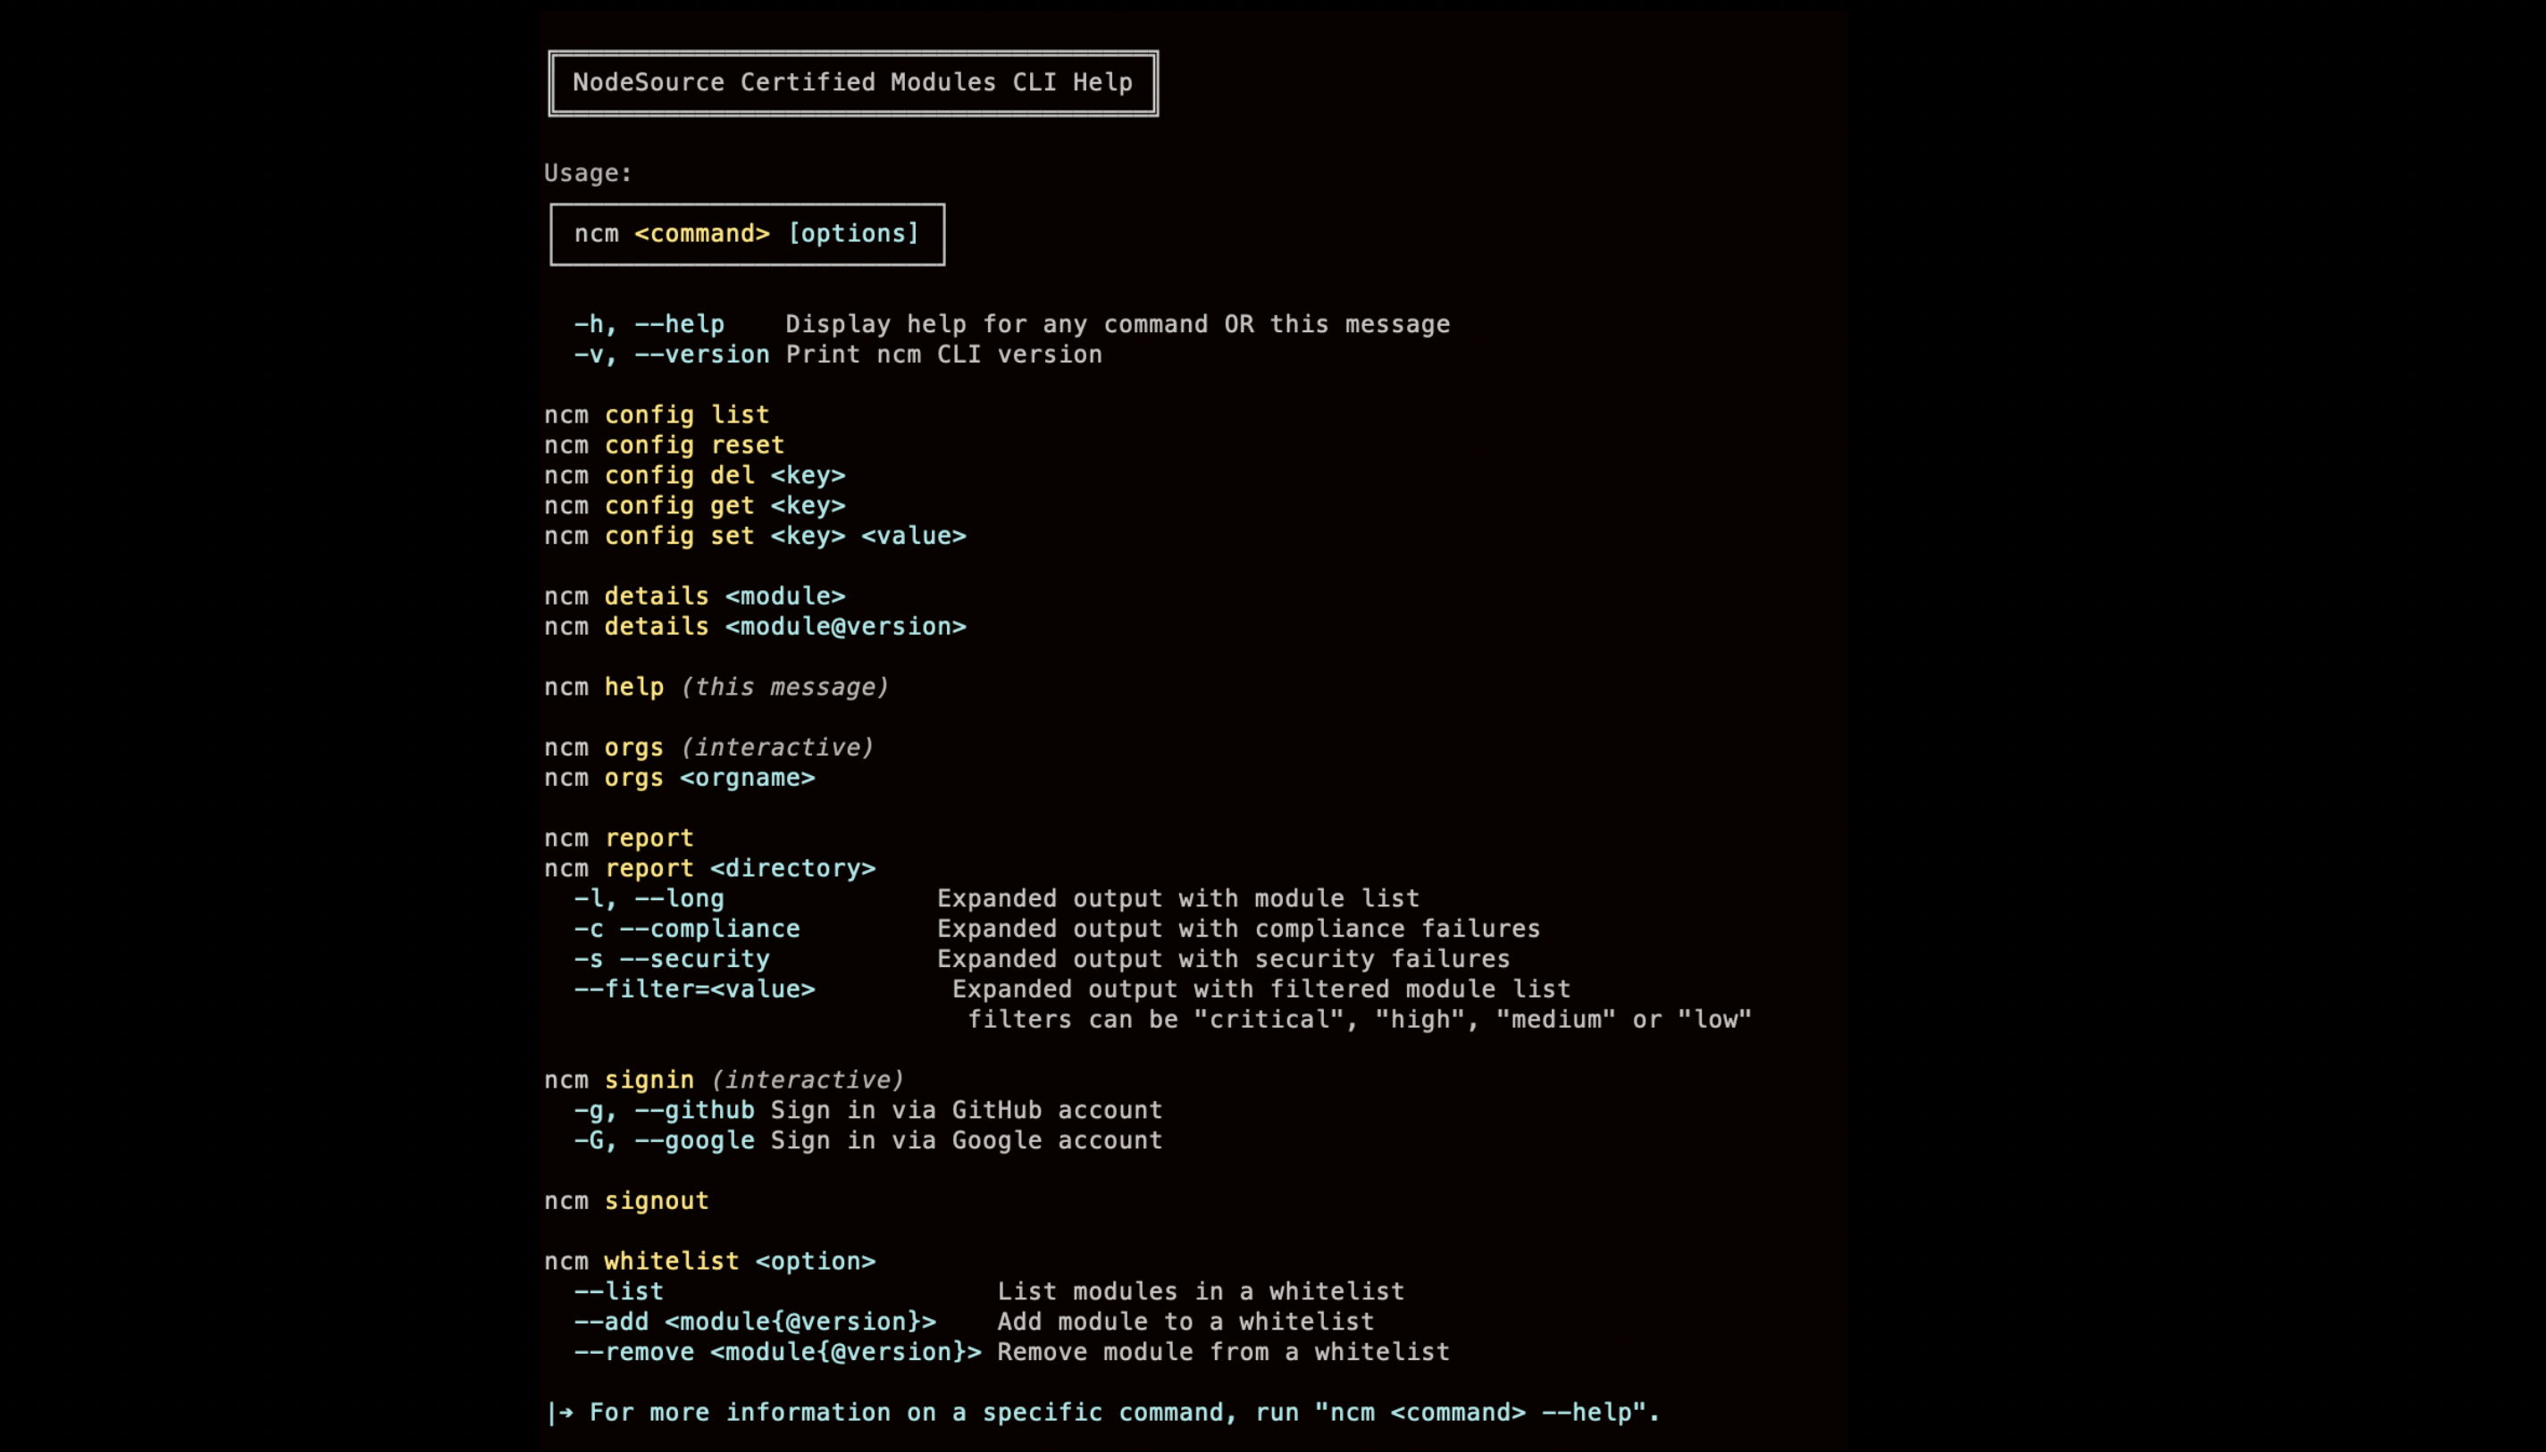Click the 'ncm details <module>' line

pos(694,597)
